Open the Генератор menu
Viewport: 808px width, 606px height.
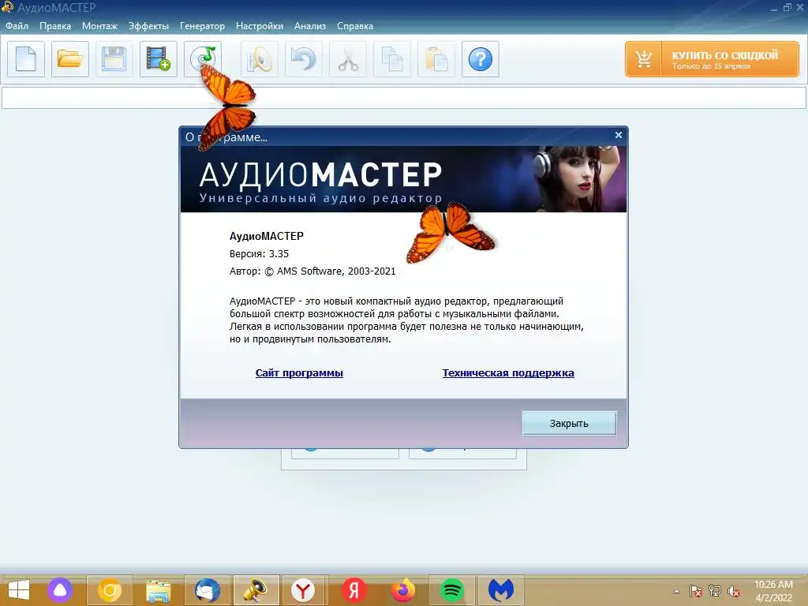[x=202, y=26]
